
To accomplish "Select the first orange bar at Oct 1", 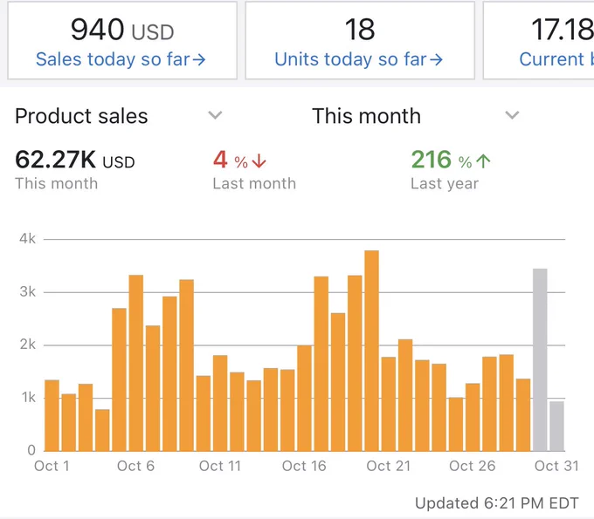I will point(52,416).
